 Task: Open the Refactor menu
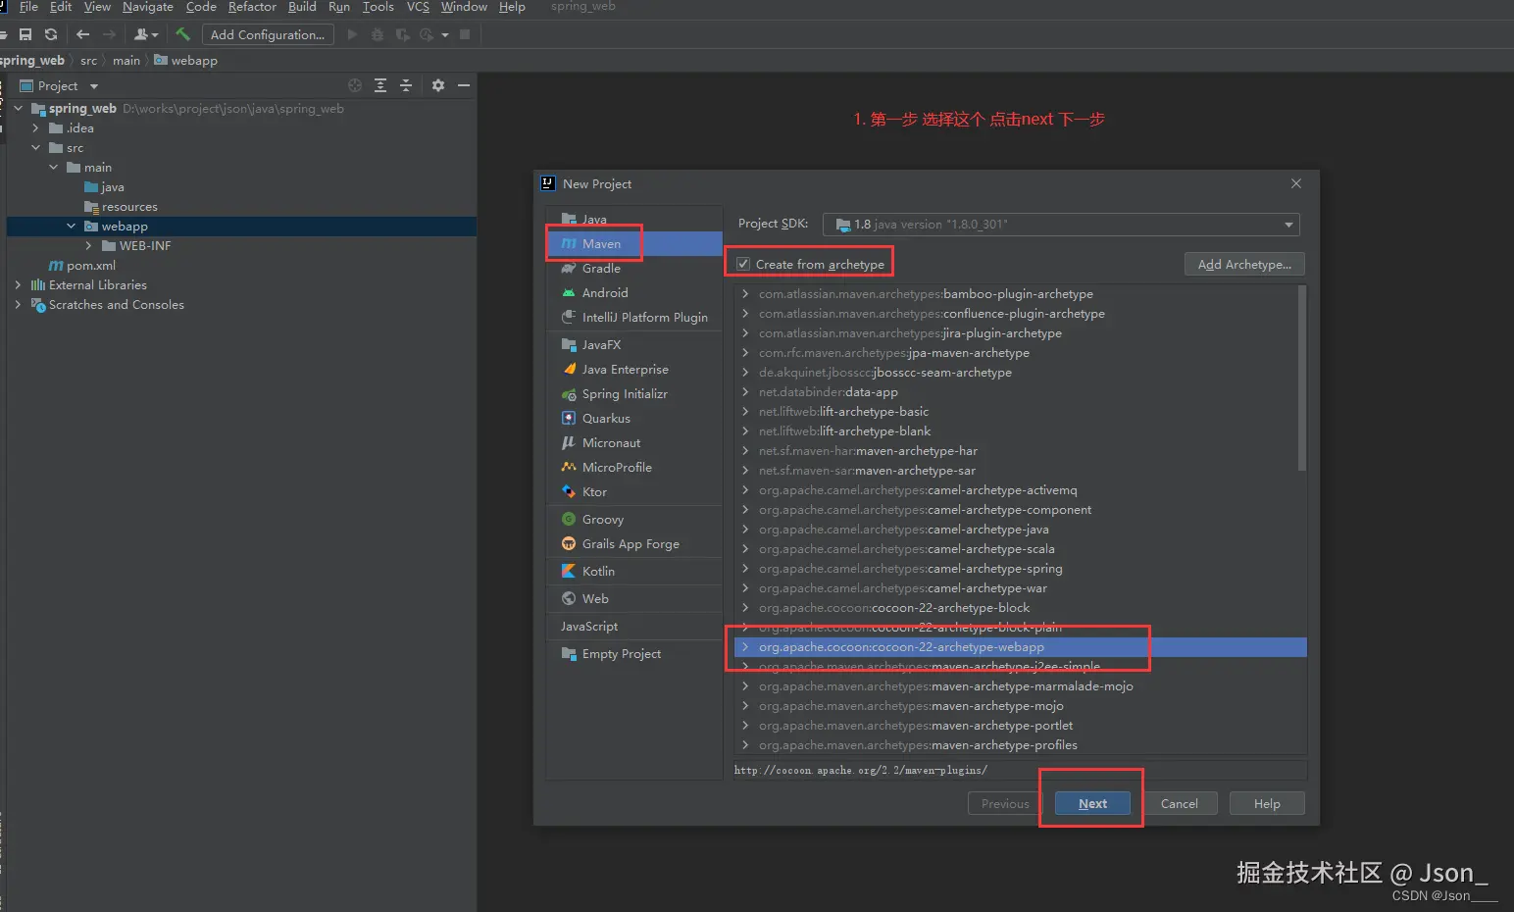click(252, 7)
